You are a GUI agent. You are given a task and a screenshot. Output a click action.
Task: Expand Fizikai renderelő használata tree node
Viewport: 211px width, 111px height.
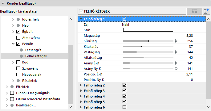(x=7, y=99)
